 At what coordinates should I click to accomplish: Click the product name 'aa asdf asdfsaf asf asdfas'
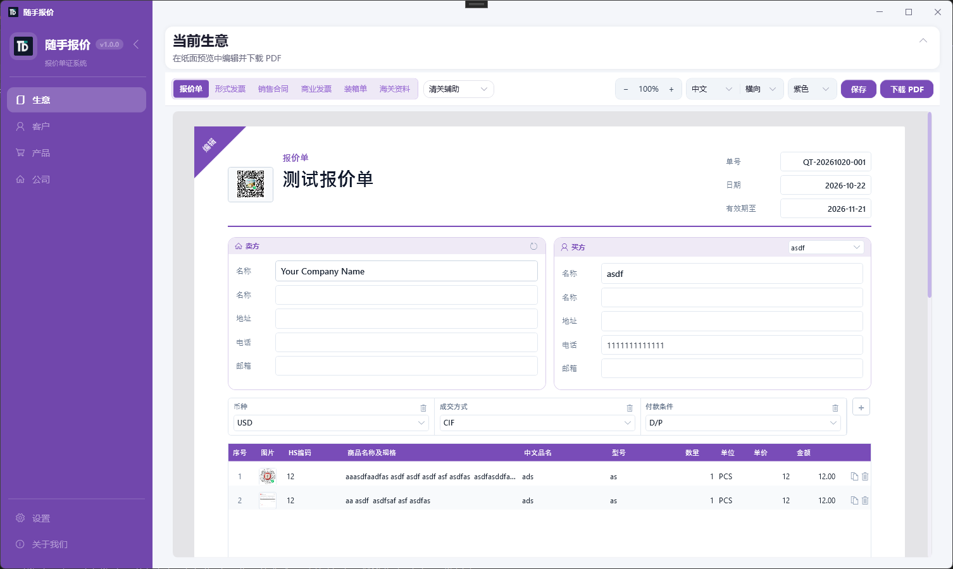click(388, 501)
